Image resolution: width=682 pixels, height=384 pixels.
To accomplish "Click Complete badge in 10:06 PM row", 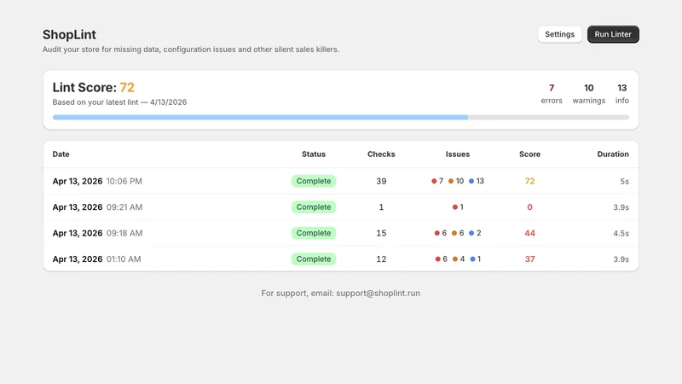I will click(314, 181).
